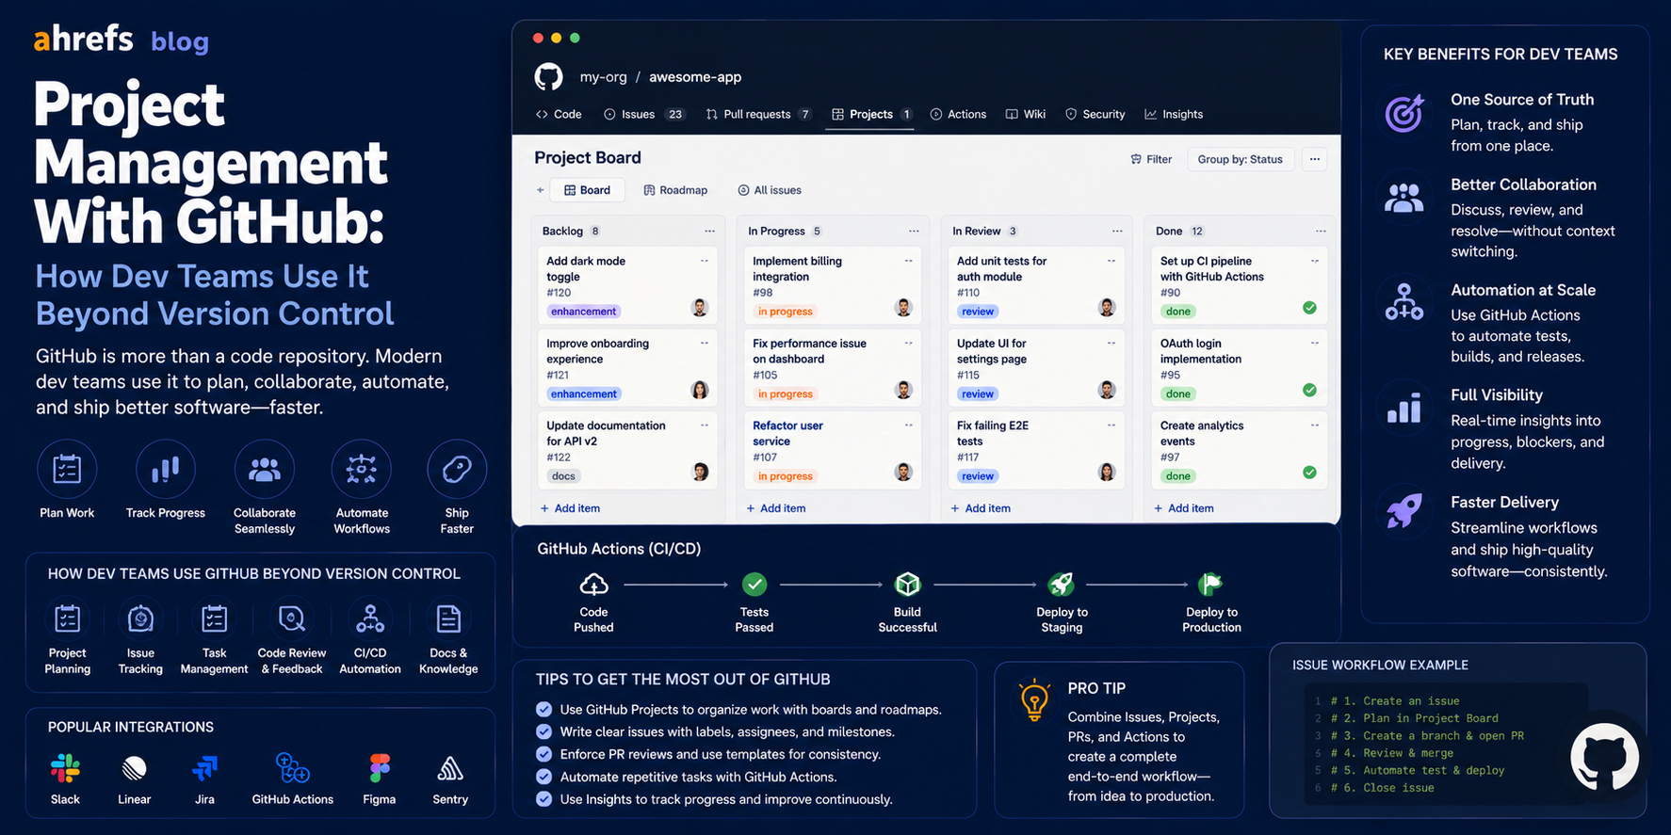
Task: Click the Pro Tip lightbulb icon
Action: click(1034, 700)
